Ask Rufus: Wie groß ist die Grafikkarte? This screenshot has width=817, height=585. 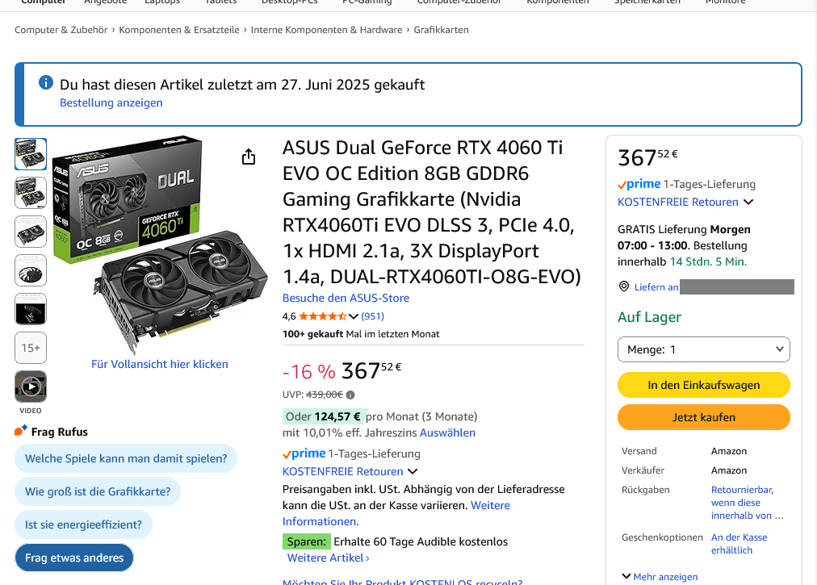98,491
